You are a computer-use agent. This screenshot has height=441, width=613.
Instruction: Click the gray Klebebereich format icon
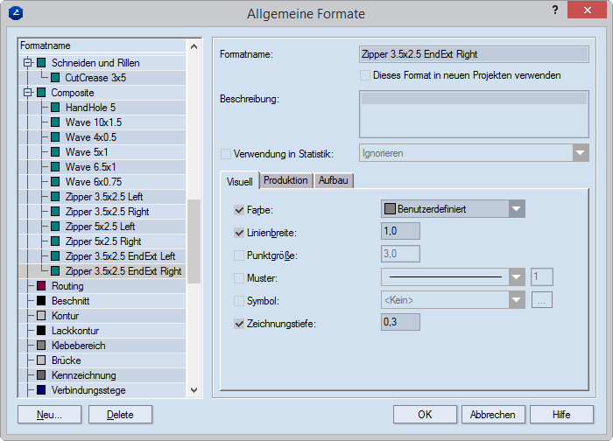[x=41, y=345]
